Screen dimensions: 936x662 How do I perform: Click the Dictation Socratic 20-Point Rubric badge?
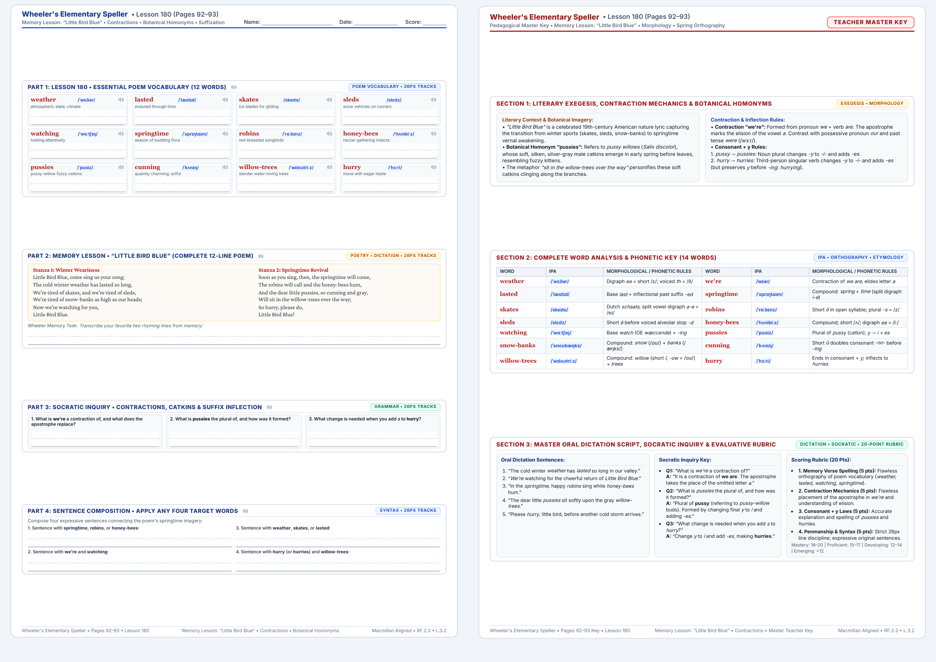[x=851, y=444]
